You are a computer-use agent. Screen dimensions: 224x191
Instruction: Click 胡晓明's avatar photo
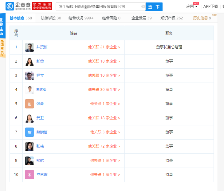29,90
